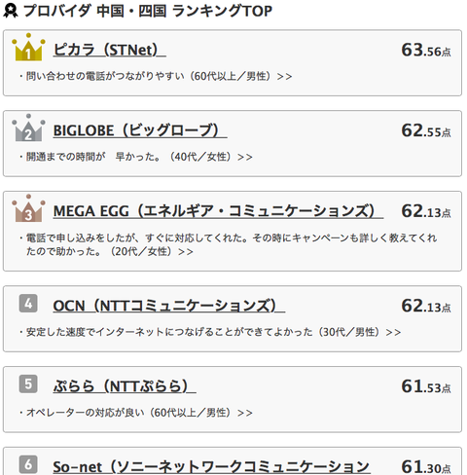Image resolution: width=467 pixels, height=475 pixels.
Task: Open the OCN (NTTコミュニケーションズ) link
Action: (169, 306)
